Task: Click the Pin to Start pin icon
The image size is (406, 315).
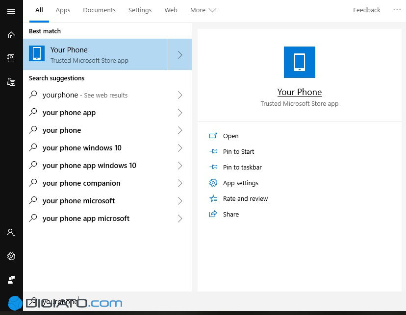Action: click(213, 151)
